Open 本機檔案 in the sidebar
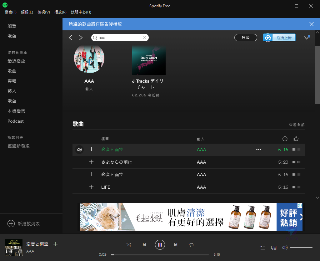 [x=16, y=111]
